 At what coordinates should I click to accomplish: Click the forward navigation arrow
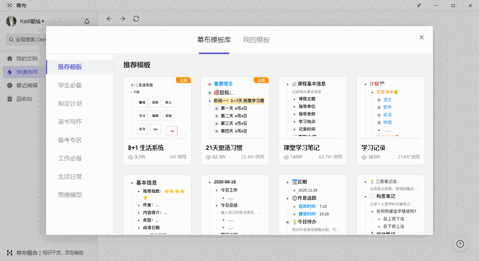click(x=123, y=19)
